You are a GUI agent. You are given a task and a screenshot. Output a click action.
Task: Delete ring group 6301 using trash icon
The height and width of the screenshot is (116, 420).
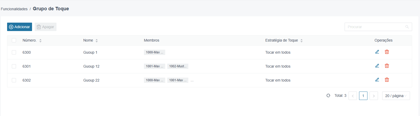[x=387, y=66]
